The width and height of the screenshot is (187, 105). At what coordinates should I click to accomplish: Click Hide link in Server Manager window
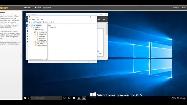[100, 54]
